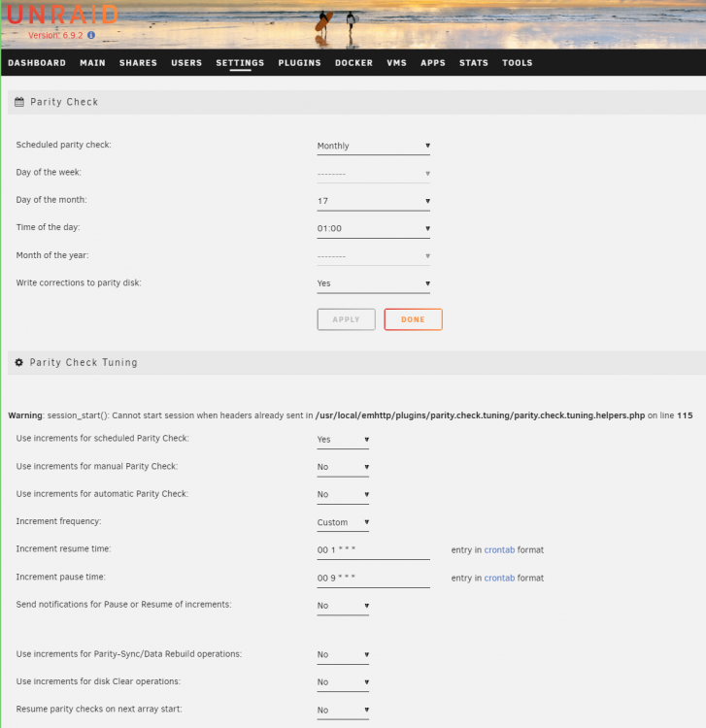The height and width of the screenshot is (728, 706).
Task: Click the Parity Check Tuning gear icon
Action: 19,362
